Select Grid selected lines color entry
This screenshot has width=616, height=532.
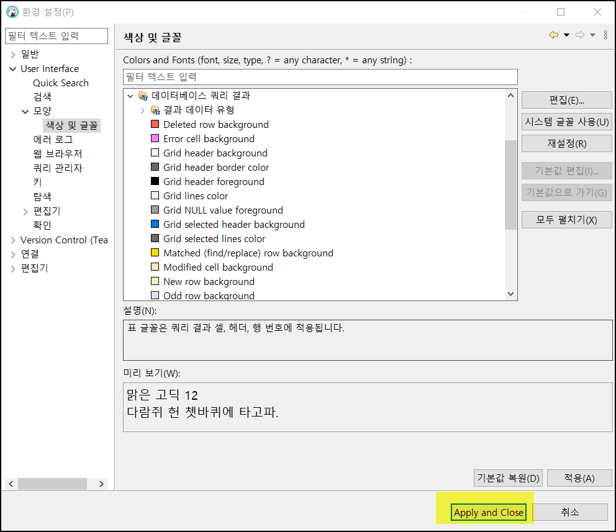(x=214, y=239)
